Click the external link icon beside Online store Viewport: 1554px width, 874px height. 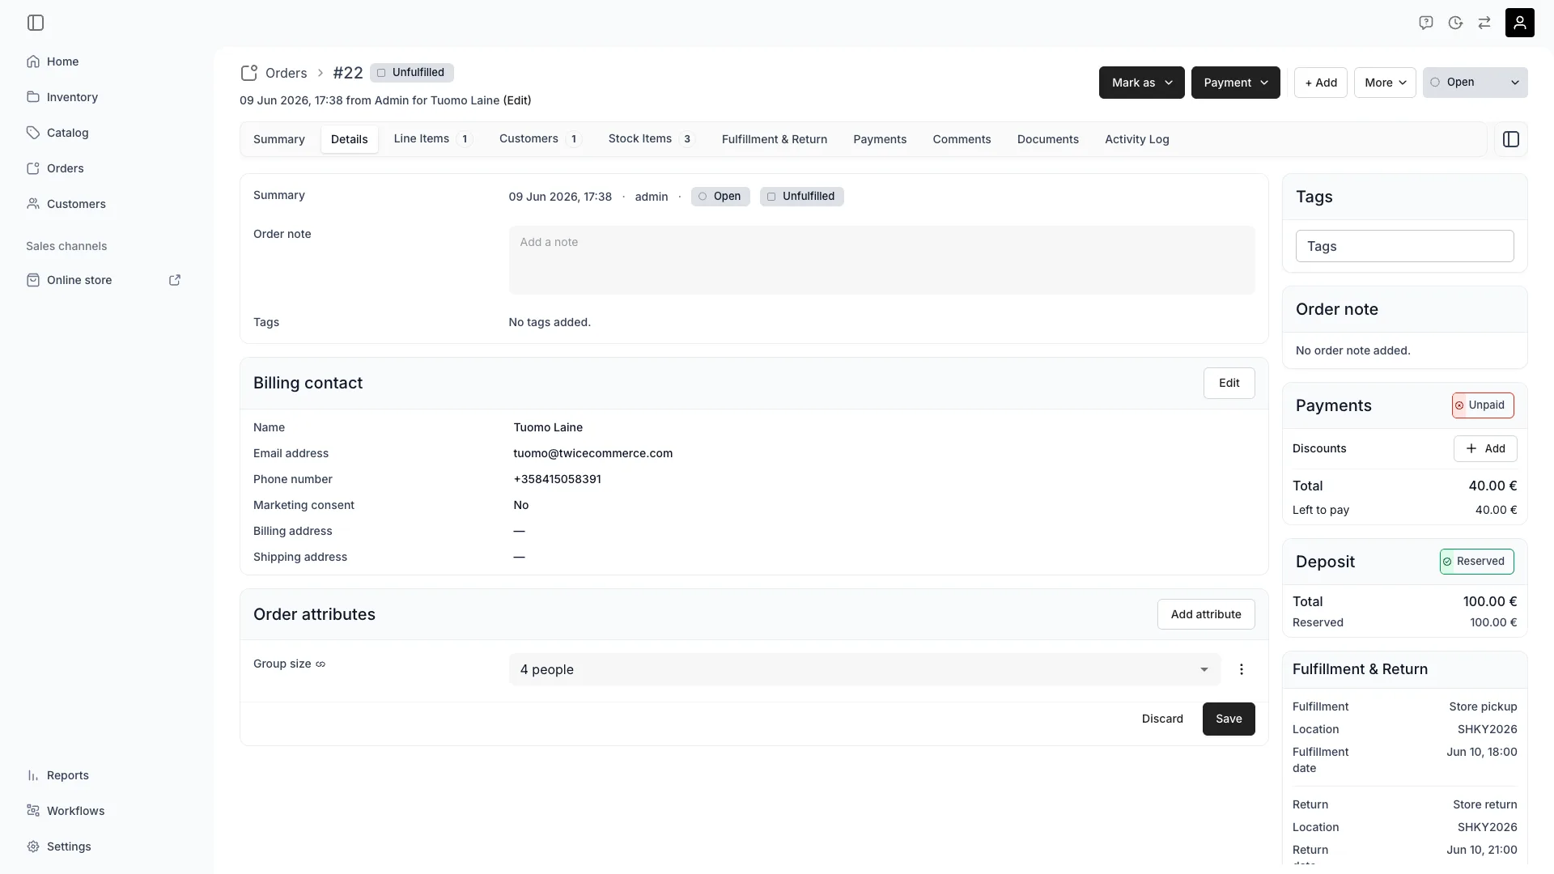click(174, 280)
